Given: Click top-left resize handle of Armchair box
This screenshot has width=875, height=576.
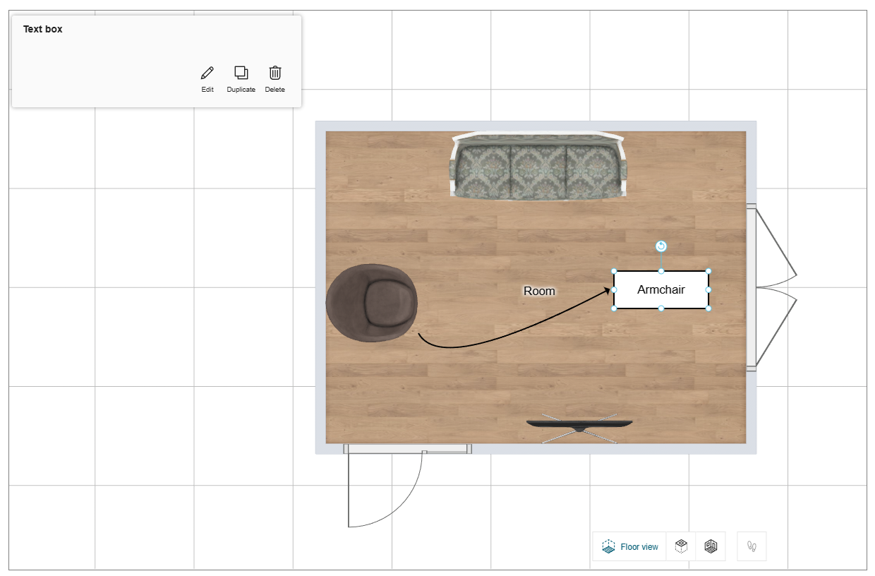Looking at the screenshot, I should click(x=614, y=271).
